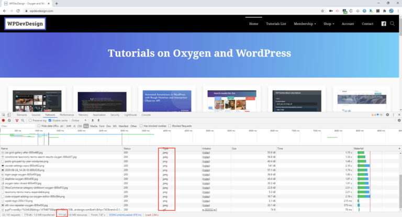Open the website search magnifier

[392, 24]
